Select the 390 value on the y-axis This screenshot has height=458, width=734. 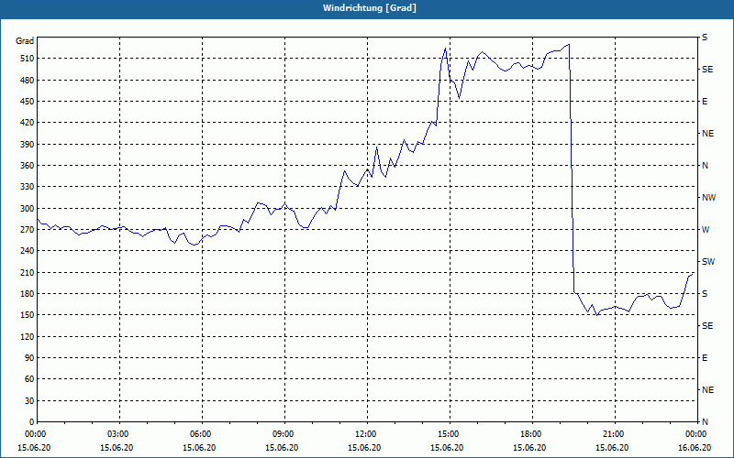(28, 145)
